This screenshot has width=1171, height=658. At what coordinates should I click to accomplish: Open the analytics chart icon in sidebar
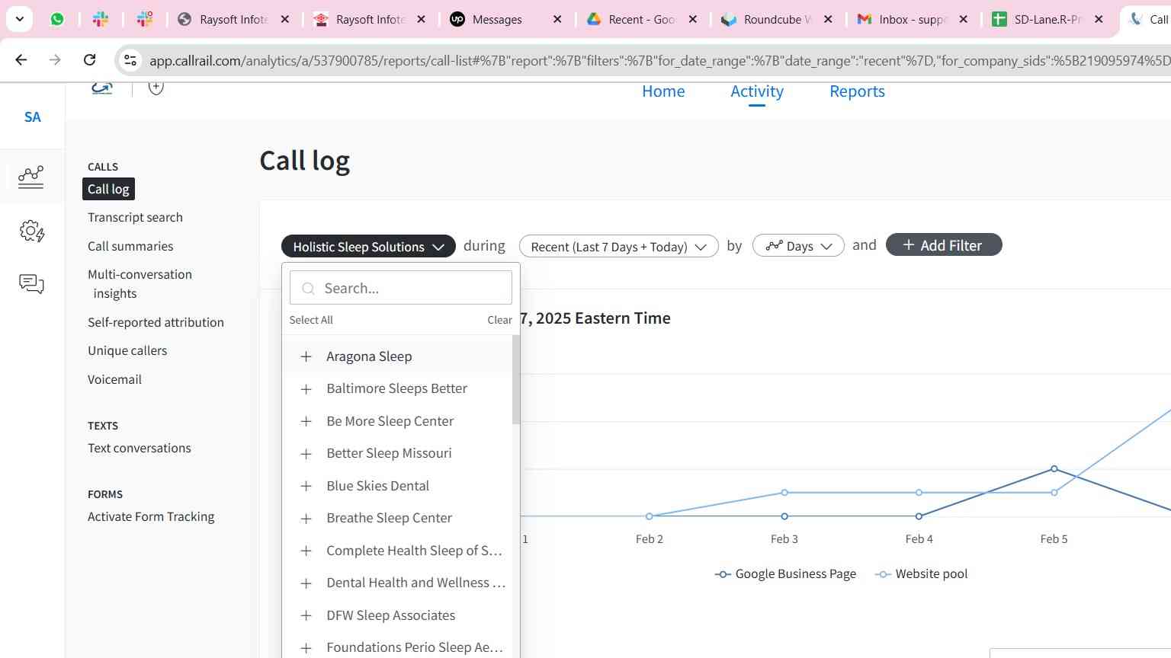31,177
